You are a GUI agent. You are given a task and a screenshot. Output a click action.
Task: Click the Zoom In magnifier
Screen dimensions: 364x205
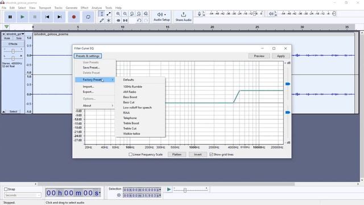pos(118,14)
